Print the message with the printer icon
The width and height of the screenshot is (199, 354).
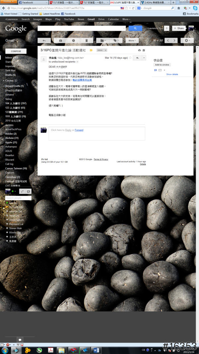[139, 50]
